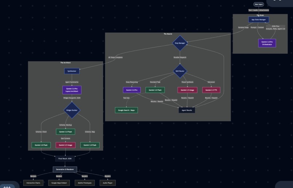Select the Gemini 3.0 Pro Orchestrator node
293x188 pixels.
click(267, 43)
